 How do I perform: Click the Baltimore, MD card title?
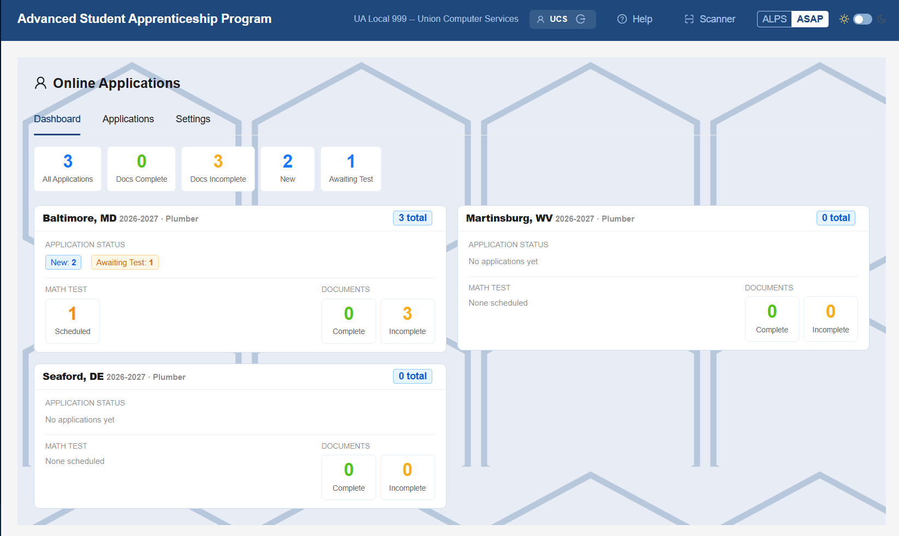tap(80, 218)
